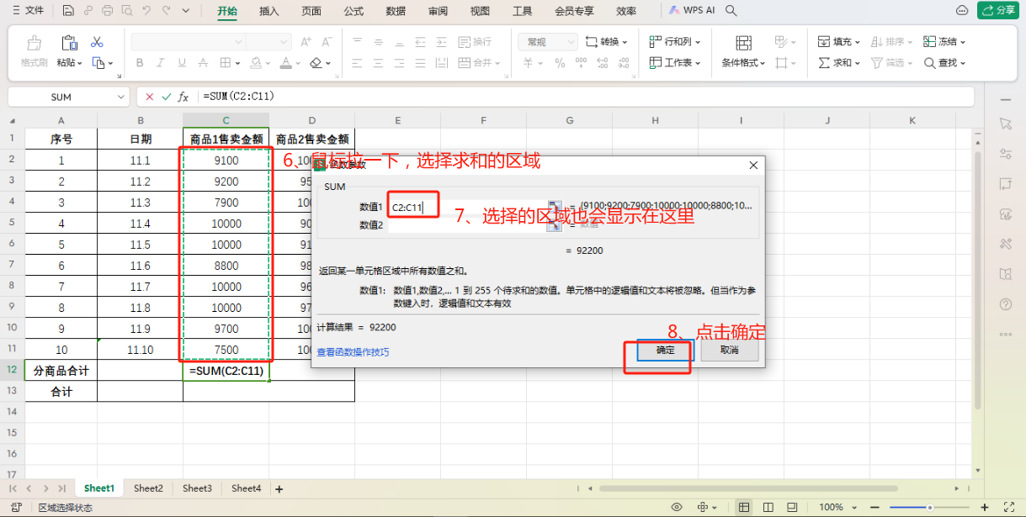Click the Undo arrow icon
This screenshot has height=517, width=1026.
pos(146,11)
